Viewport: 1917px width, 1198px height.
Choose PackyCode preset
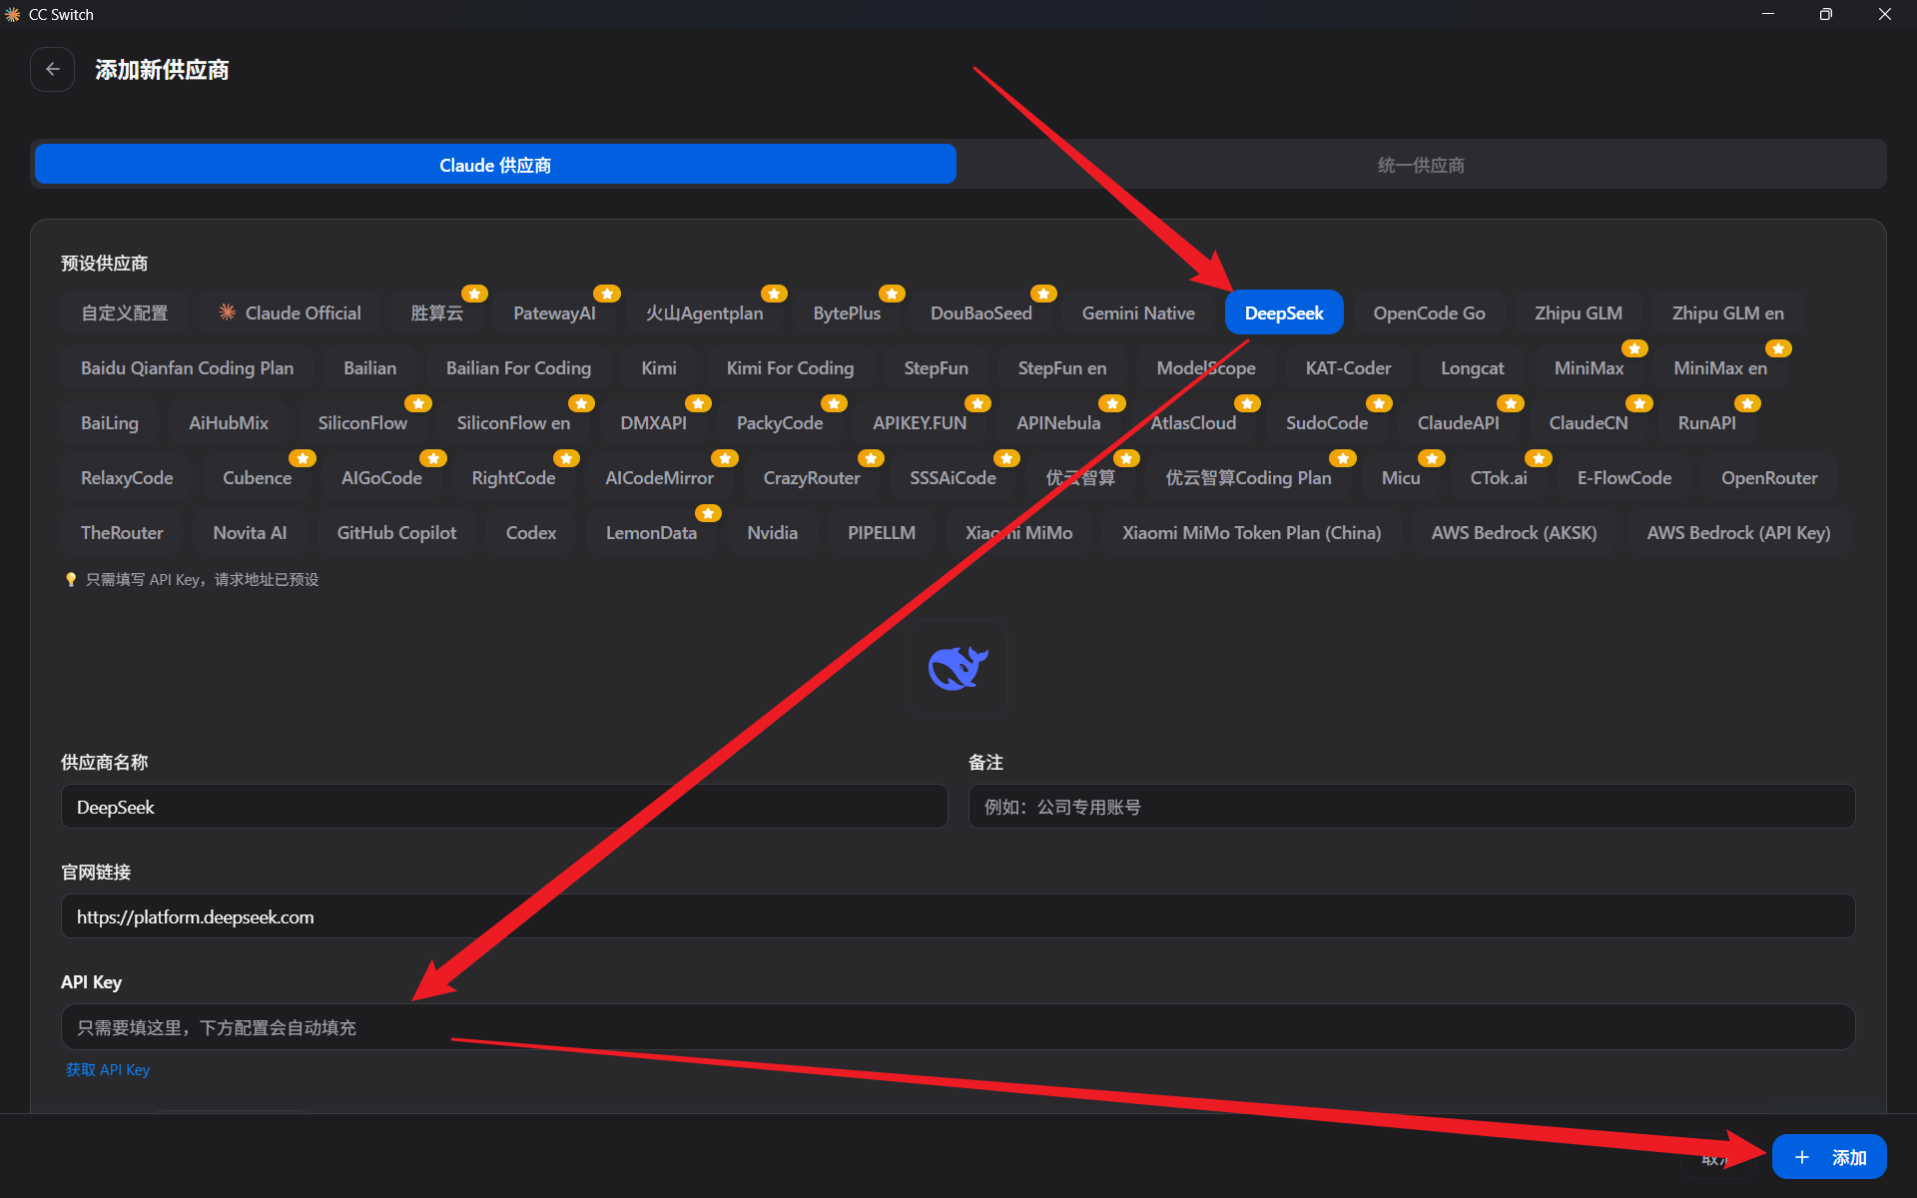point(780,422)
